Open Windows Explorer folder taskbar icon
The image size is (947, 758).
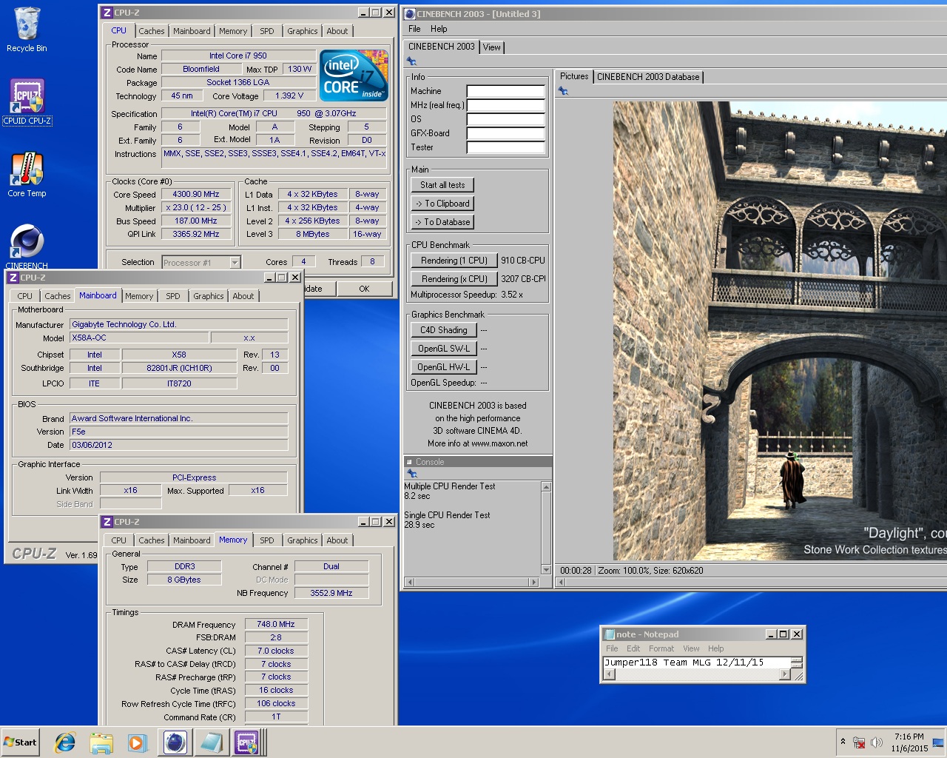[x=101, y=742]
